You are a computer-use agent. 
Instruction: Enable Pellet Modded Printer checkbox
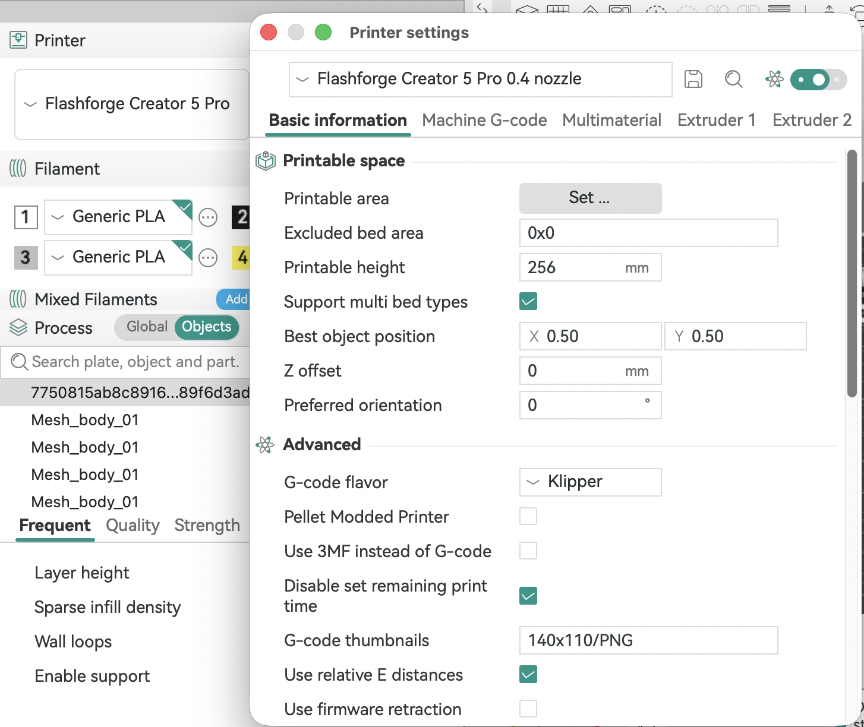528,517
